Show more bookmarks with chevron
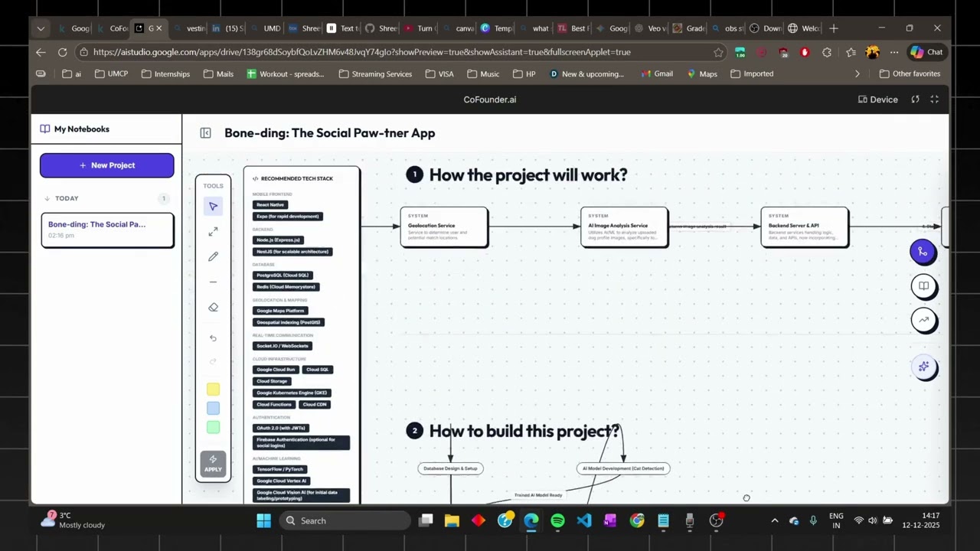Viewport: 980px width, 551px height. (x=857, y=74)
